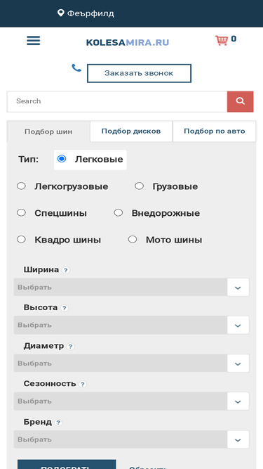
Task: Switch to the Подбор по авто tab
Action: [x=215, y=131]
